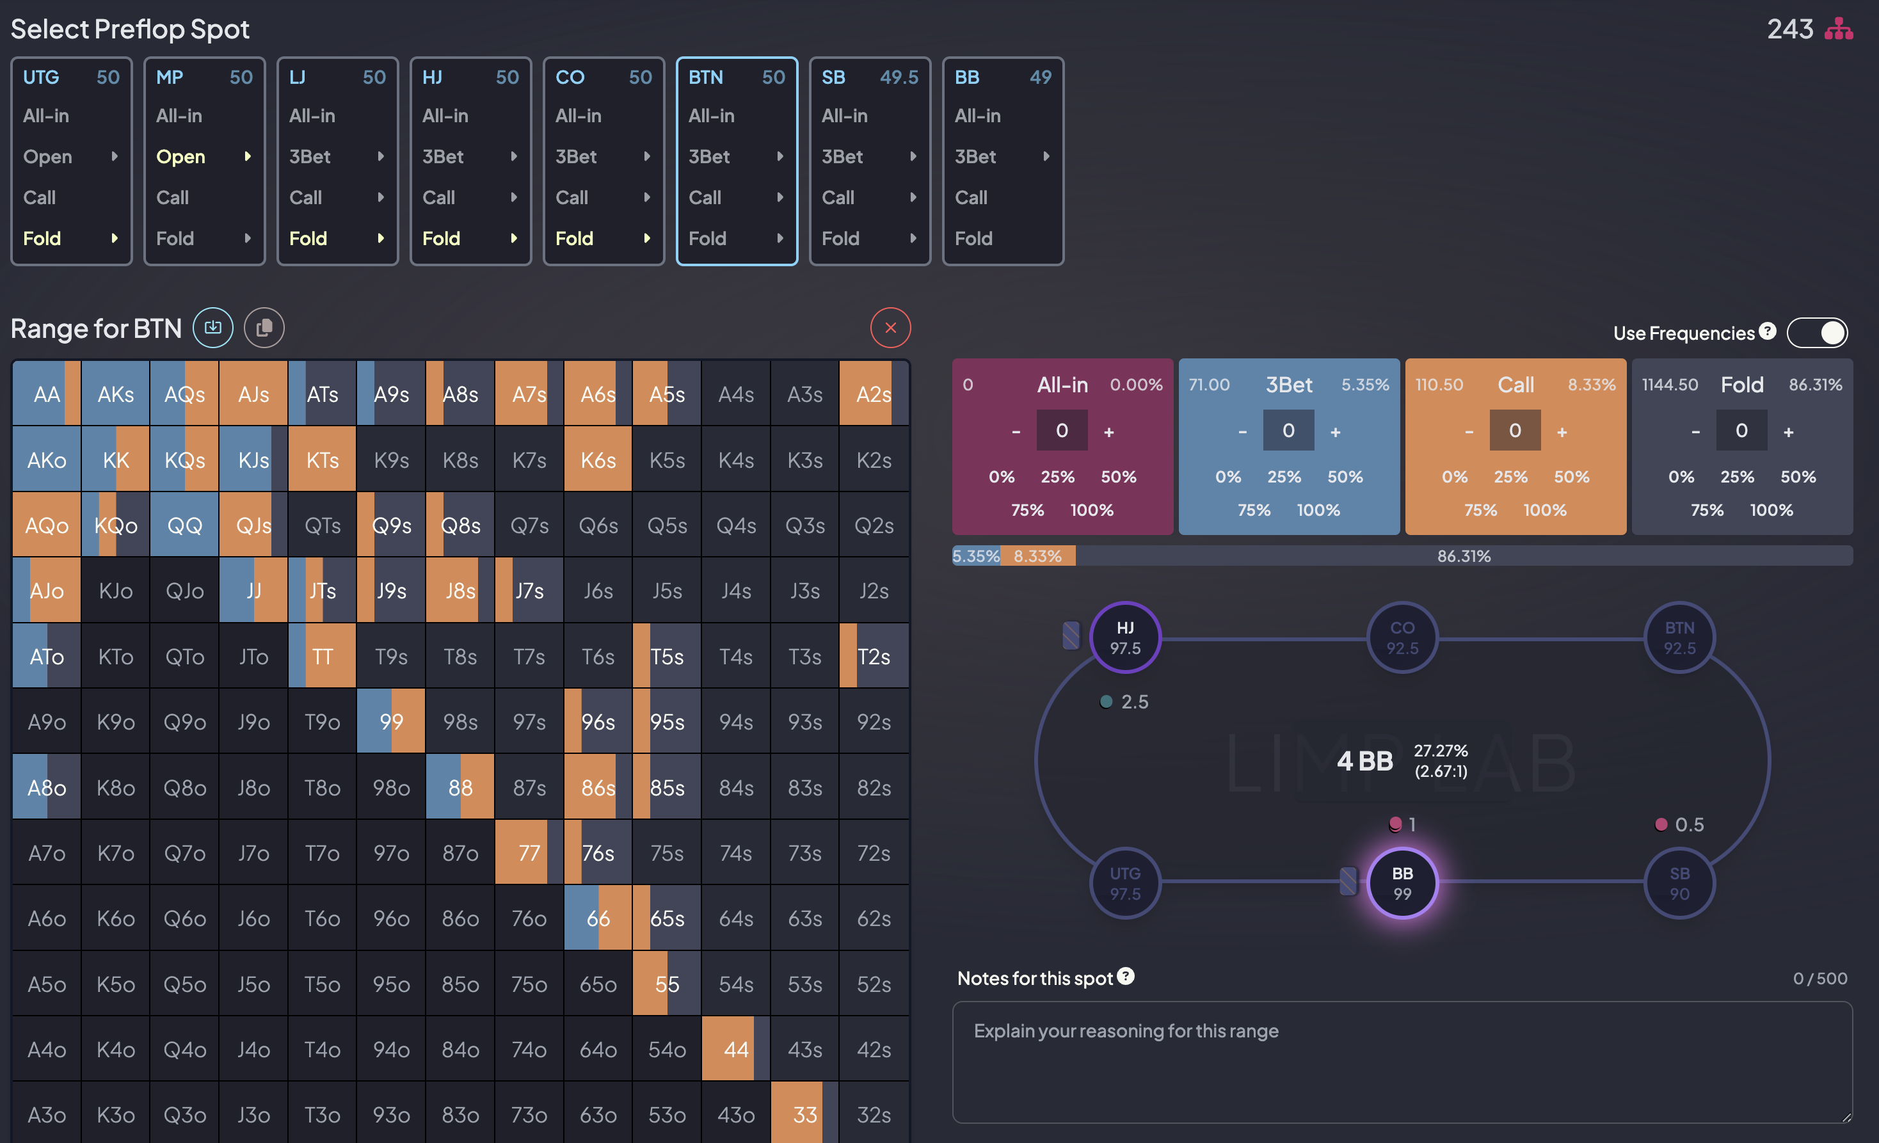Screen dimensions: 1879x1143
Task: Click the Notes for this spot help icon
Action: [1126, 976]
